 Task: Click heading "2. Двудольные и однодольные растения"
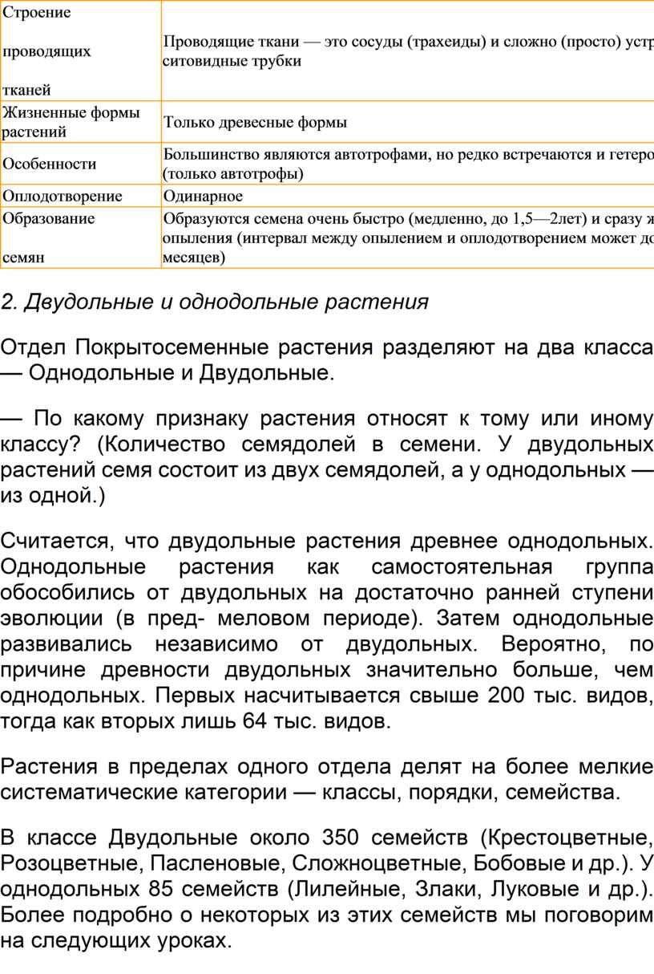215,302
